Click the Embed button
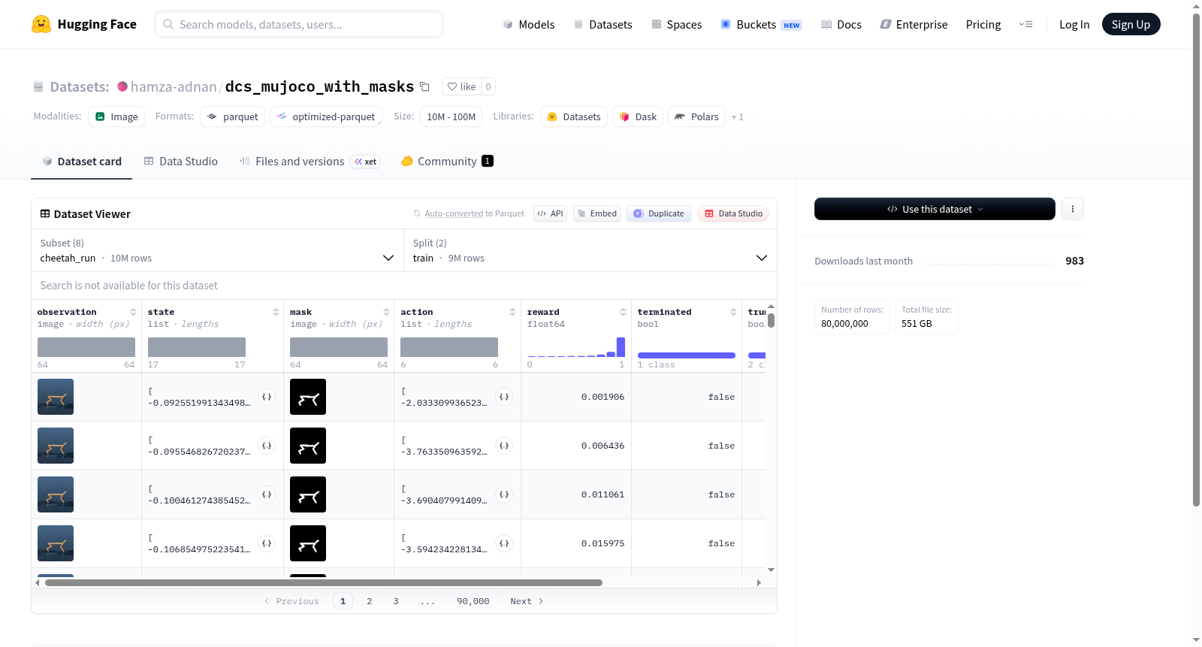This screenshot has width=1202, height=647. pos(596,213)
